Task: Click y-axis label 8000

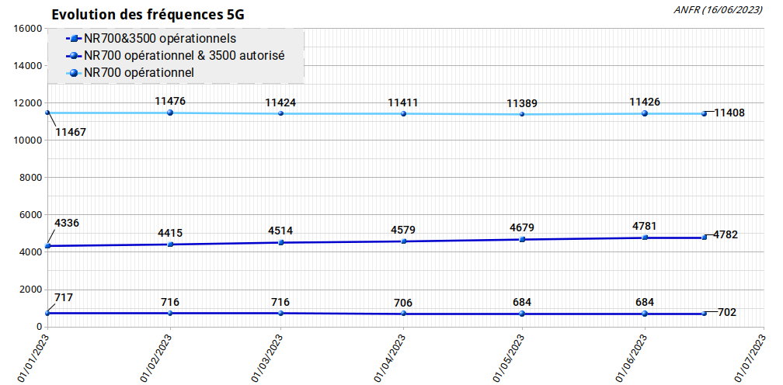Action: pyautogui.click(x=30, y=178)
